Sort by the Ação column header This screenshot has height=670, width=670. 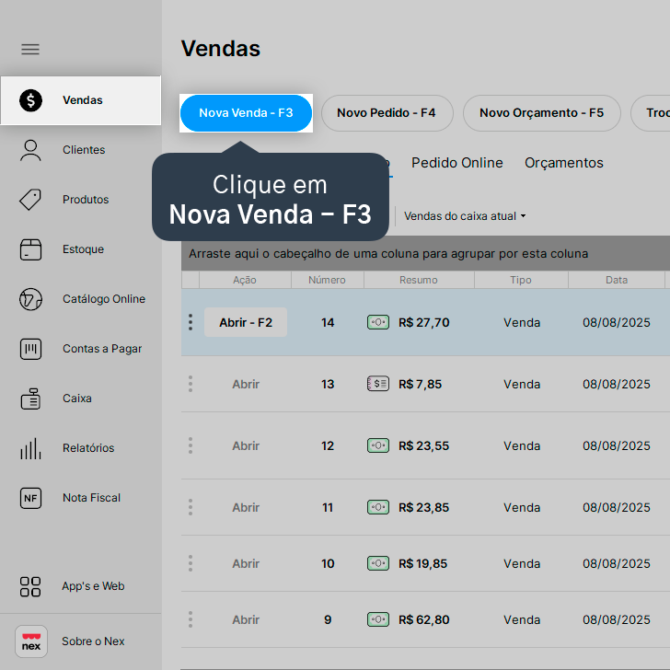(x=245, y=280)
